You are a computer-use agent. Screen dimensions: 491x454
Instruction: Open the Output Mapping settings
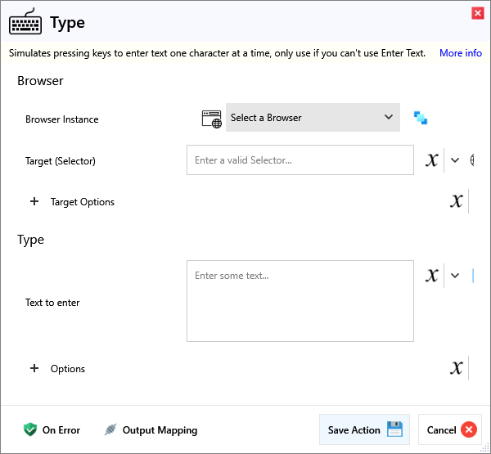point(151,429)
